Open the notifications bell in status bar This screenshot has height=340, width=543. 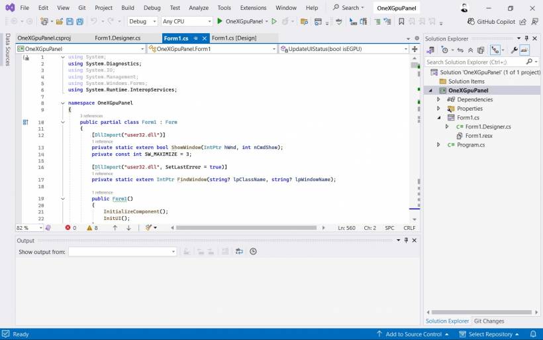tap(533, 334)
